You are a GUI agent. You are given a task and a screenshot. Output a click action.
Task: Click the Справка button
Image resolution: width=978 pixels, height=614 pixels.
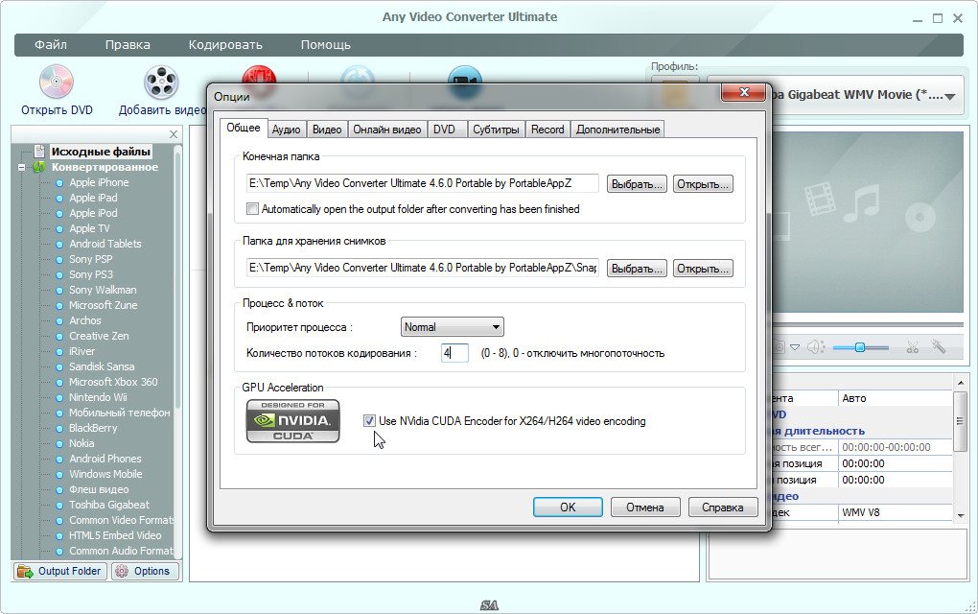[722, 508]
